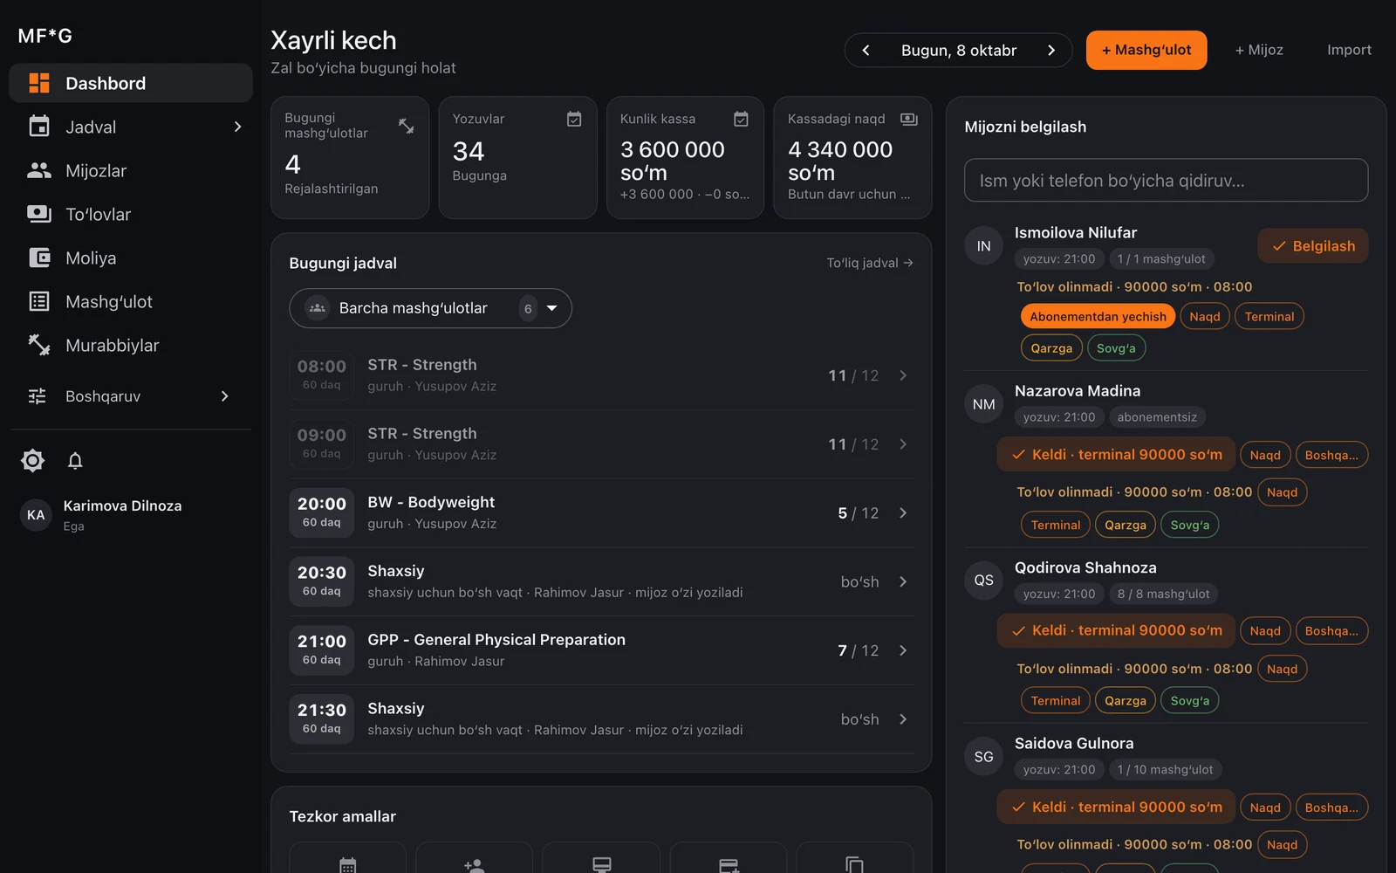Toggle Keldi terminal for Qodirova Shahnoza

point(1116,630)
